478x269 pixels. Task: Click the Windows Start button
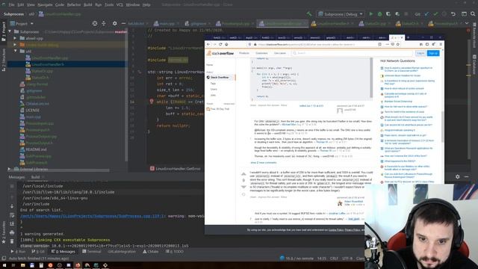pos(4,265)
